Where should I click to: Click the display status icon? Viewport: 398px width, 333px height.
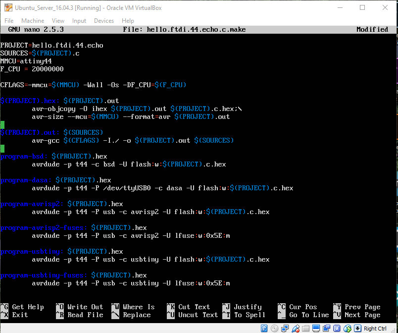tap(316, 329)
